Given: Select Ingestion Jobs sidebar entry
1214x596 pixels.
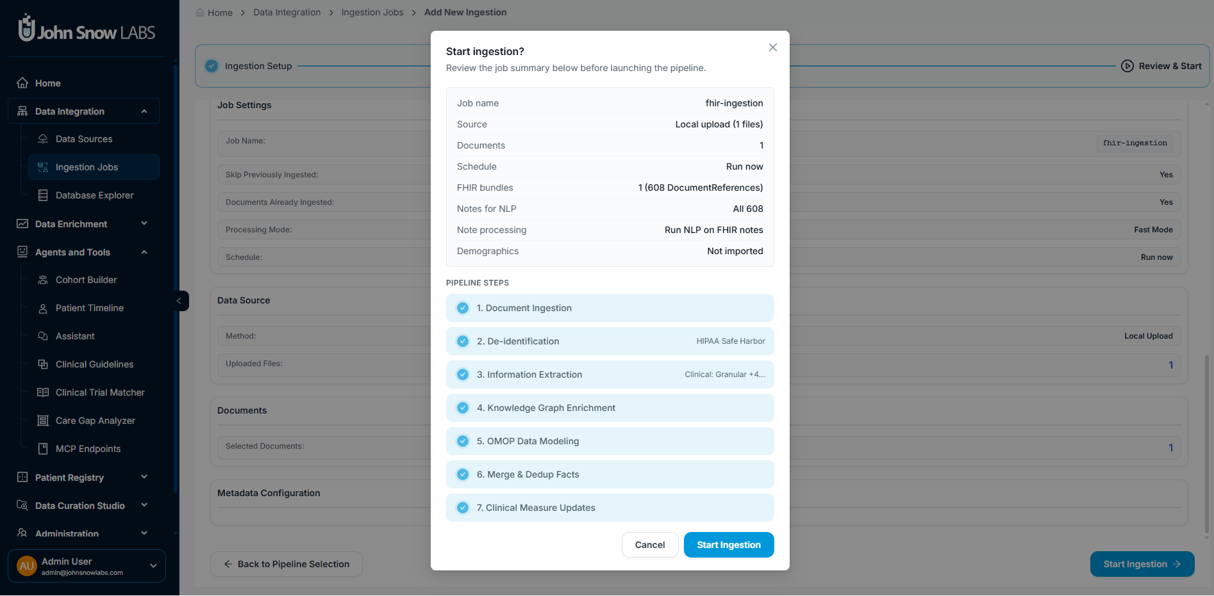Looking at the screenshot, I should click(94, 167).
